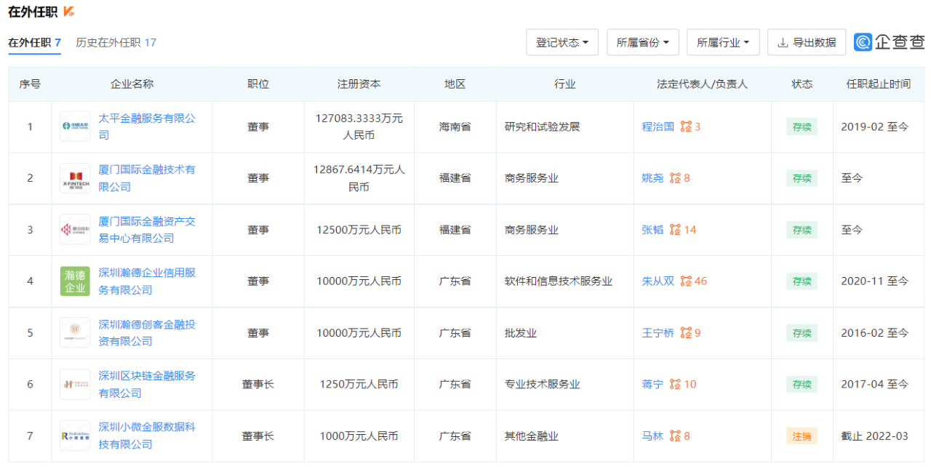Screen dimensions: 931x469
Task: Click the 12867.6414万元人民币 capital cell
Action: point(359,178)
